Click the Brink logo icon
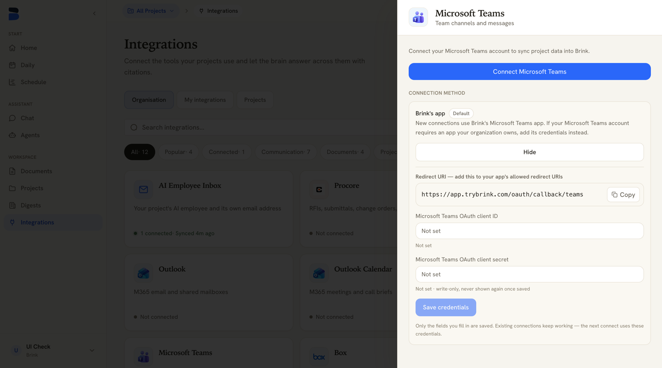 point(14,14)
